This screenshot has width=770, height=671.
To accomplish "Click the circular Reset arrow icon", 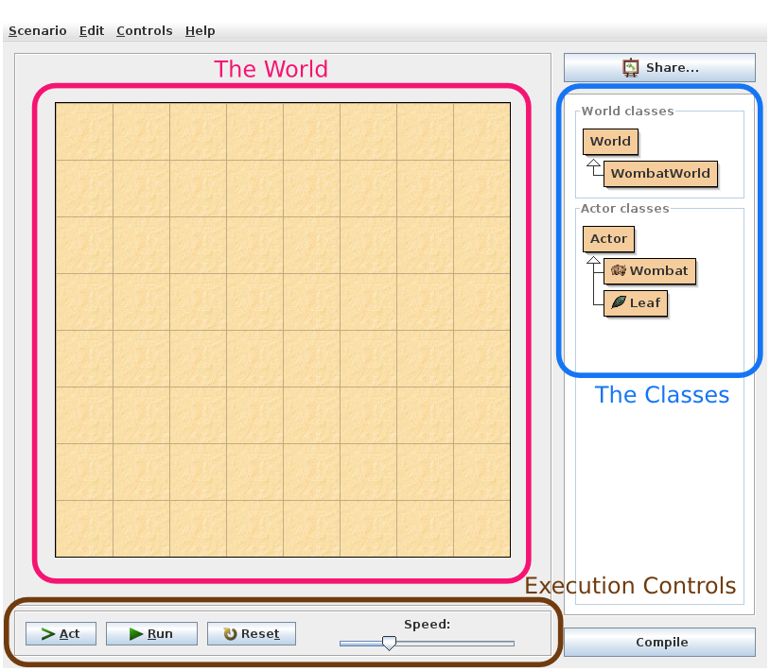I will pos(230,634).
